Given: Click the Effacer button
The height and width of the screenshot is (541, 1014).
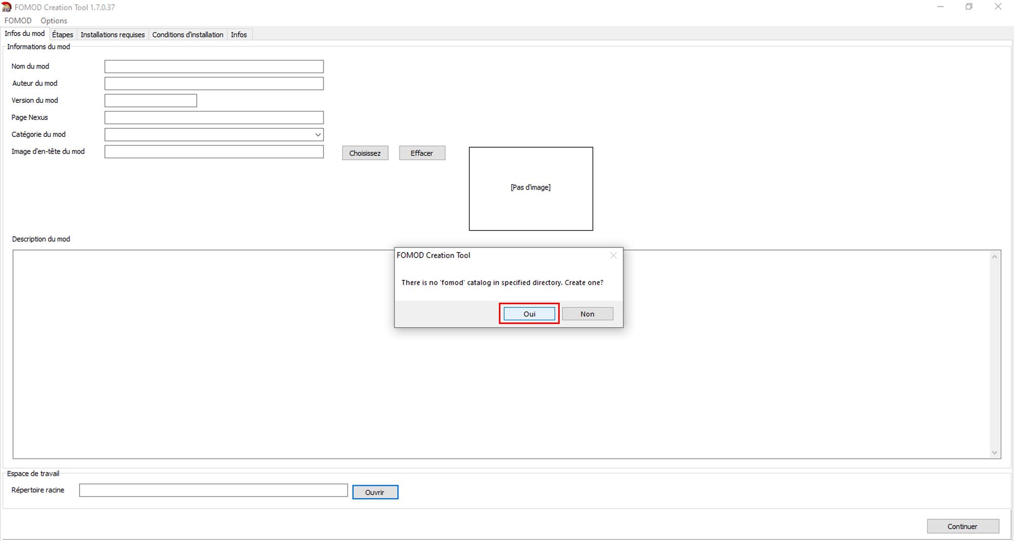Looking at the screenshot, I should tap(422, 153).
